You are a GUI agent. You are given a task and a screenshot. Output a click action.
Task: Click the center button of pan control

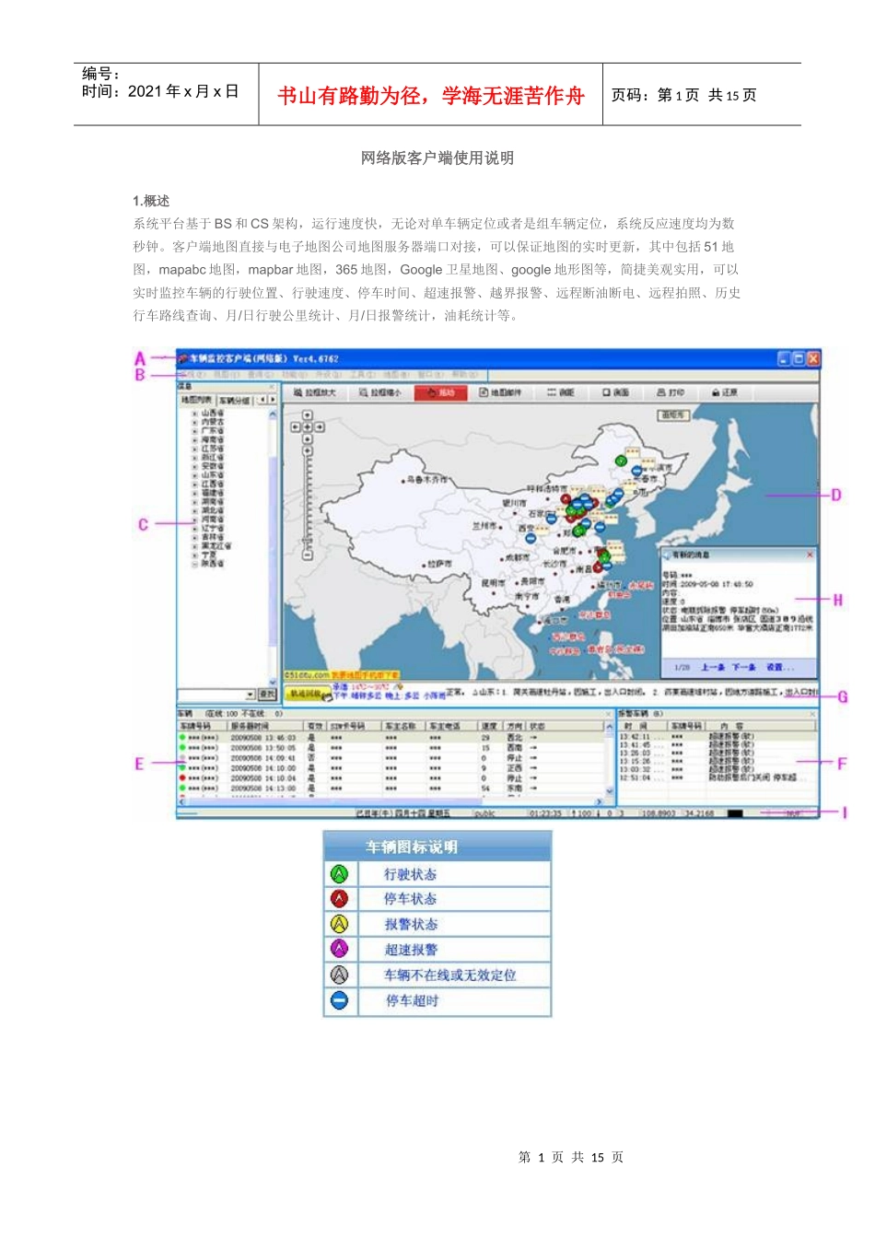tap(308, 427)
